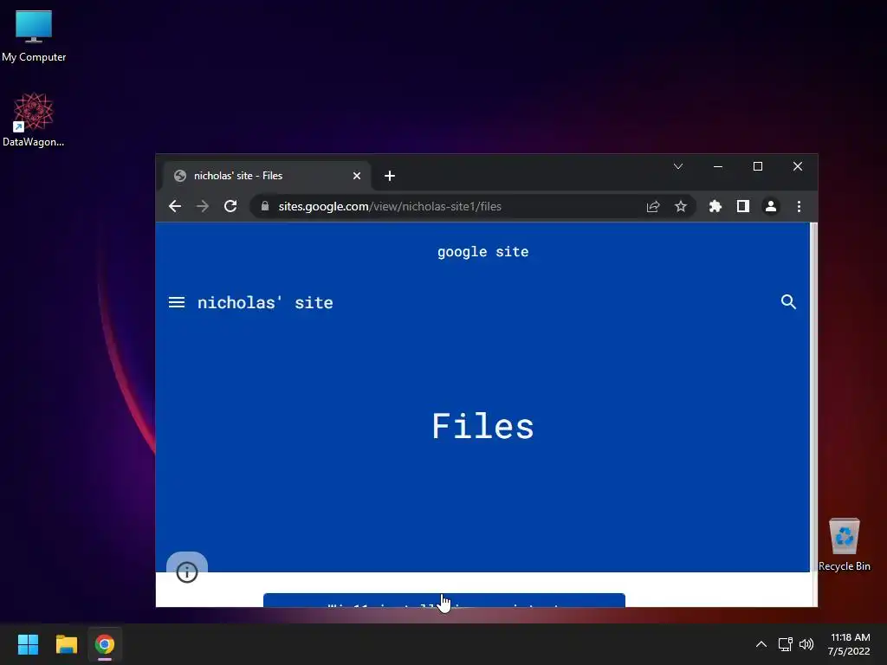The height and width of the screenshot is (665, 887).
Task: Select the My Computer desktop icon
Action: [34, 36]
